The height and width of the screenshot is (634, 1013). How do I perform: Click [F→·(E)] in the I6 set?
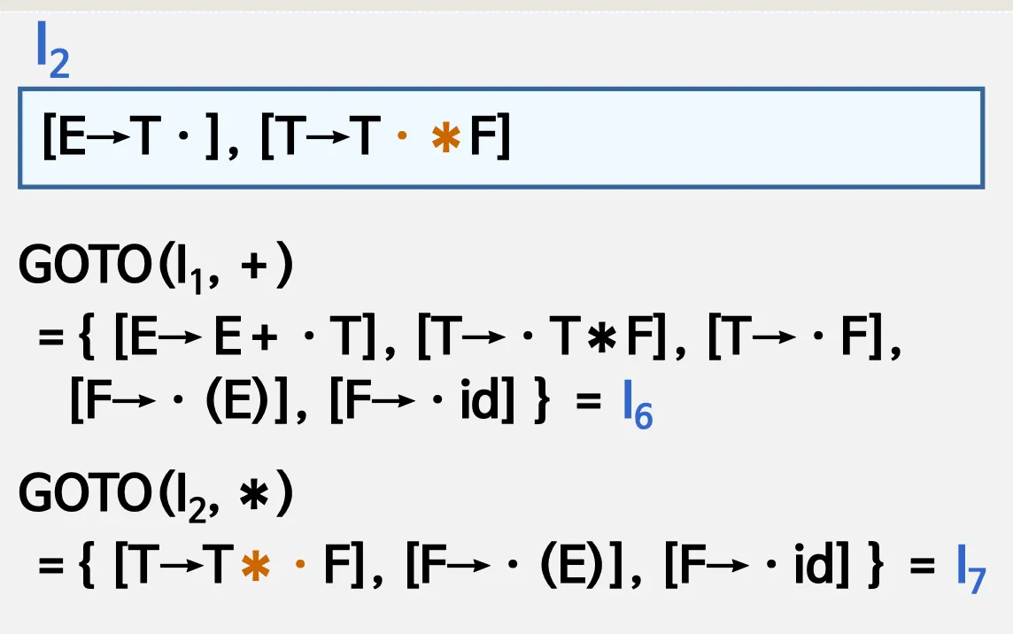(x=180, y=401)
